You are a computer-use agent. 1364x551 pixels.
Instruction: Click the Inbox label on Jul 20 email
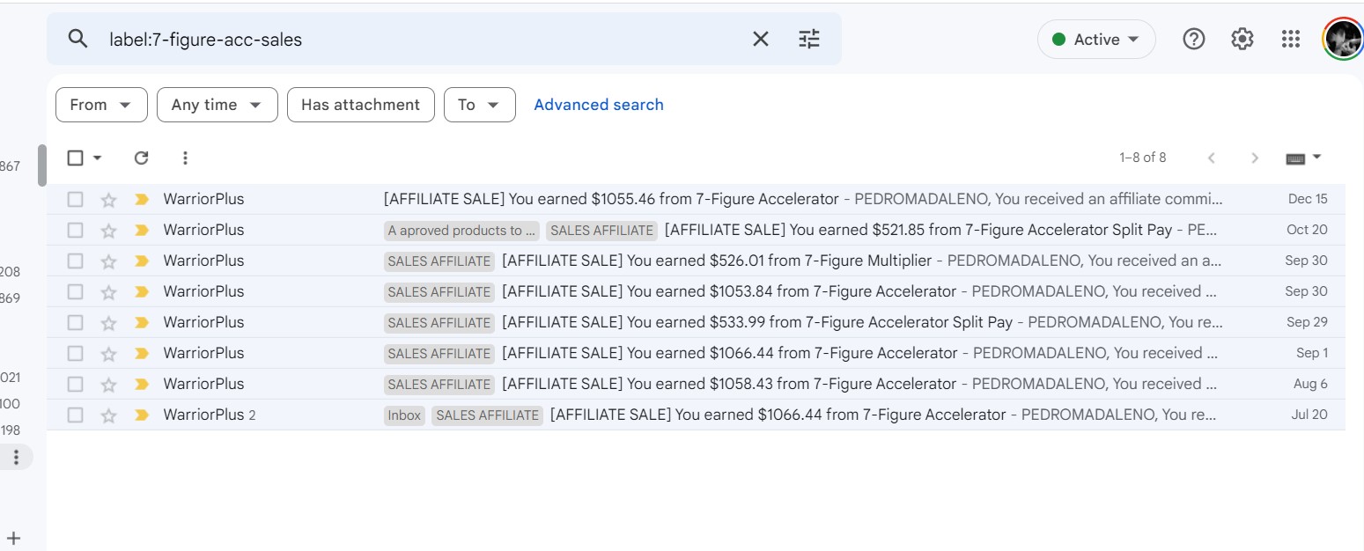point(404,415)
